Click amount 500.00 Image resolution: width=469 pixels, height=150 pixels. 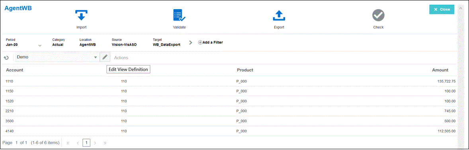[450, 121]
